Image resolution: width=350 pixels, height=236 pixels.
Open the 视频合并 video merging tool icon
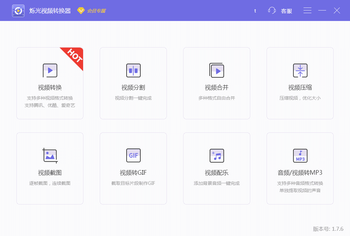pyautogui.click(x=217, y=70)
